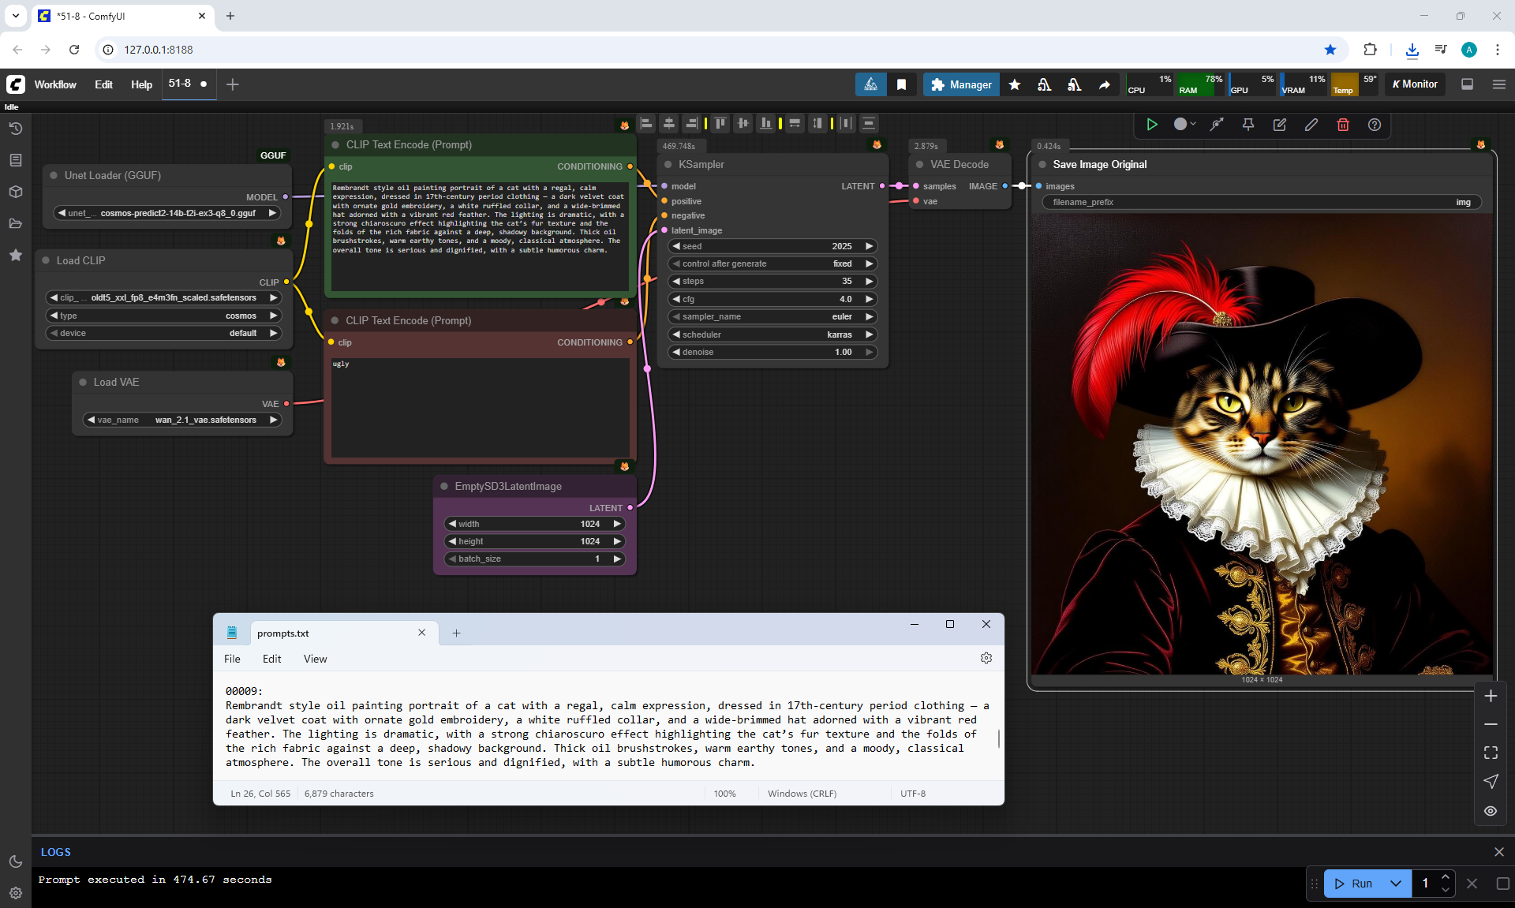Click the filename_prefix input field
Image resolution: width=1515 pixels, height=908 pixels.
coord(1261,202)
